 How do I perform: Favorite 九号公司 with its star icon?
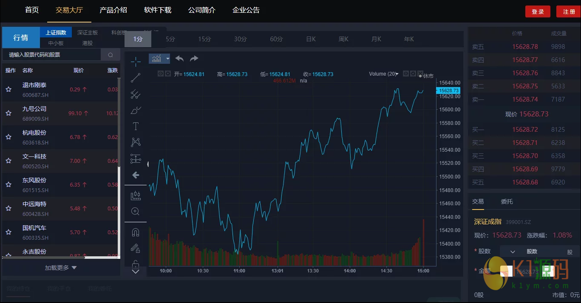pos(9,113)
